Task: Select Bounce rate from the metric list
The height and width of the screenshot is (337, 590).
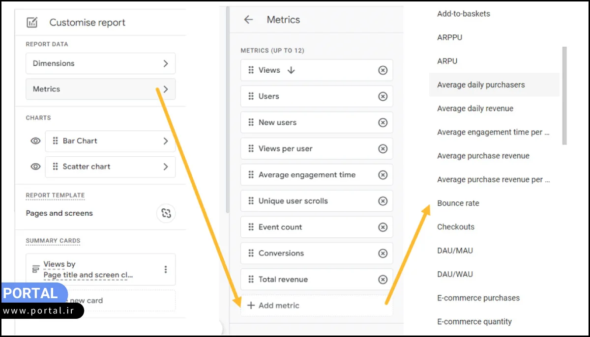Action: 458,203
